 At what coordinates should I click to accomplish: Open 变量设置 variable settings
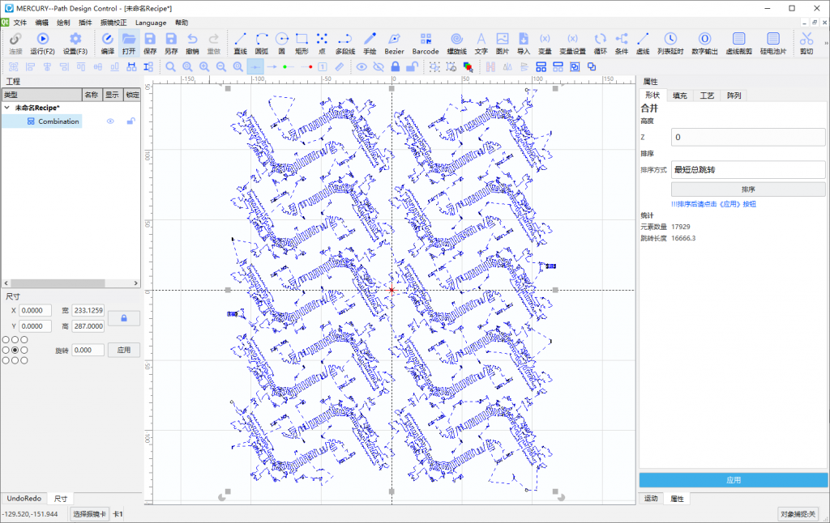572,39
